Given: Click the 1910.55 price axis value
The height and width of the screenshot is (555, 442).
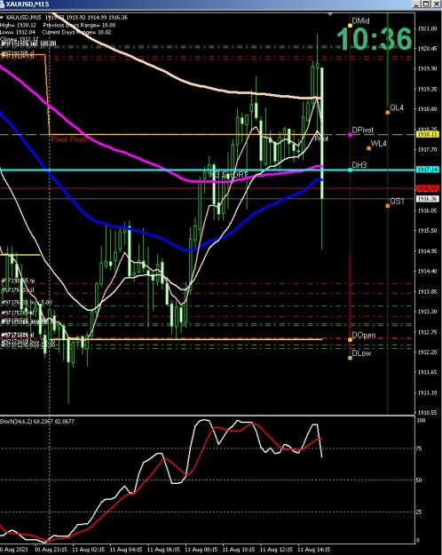Looking at the screenshot, I should pos(427,413).
